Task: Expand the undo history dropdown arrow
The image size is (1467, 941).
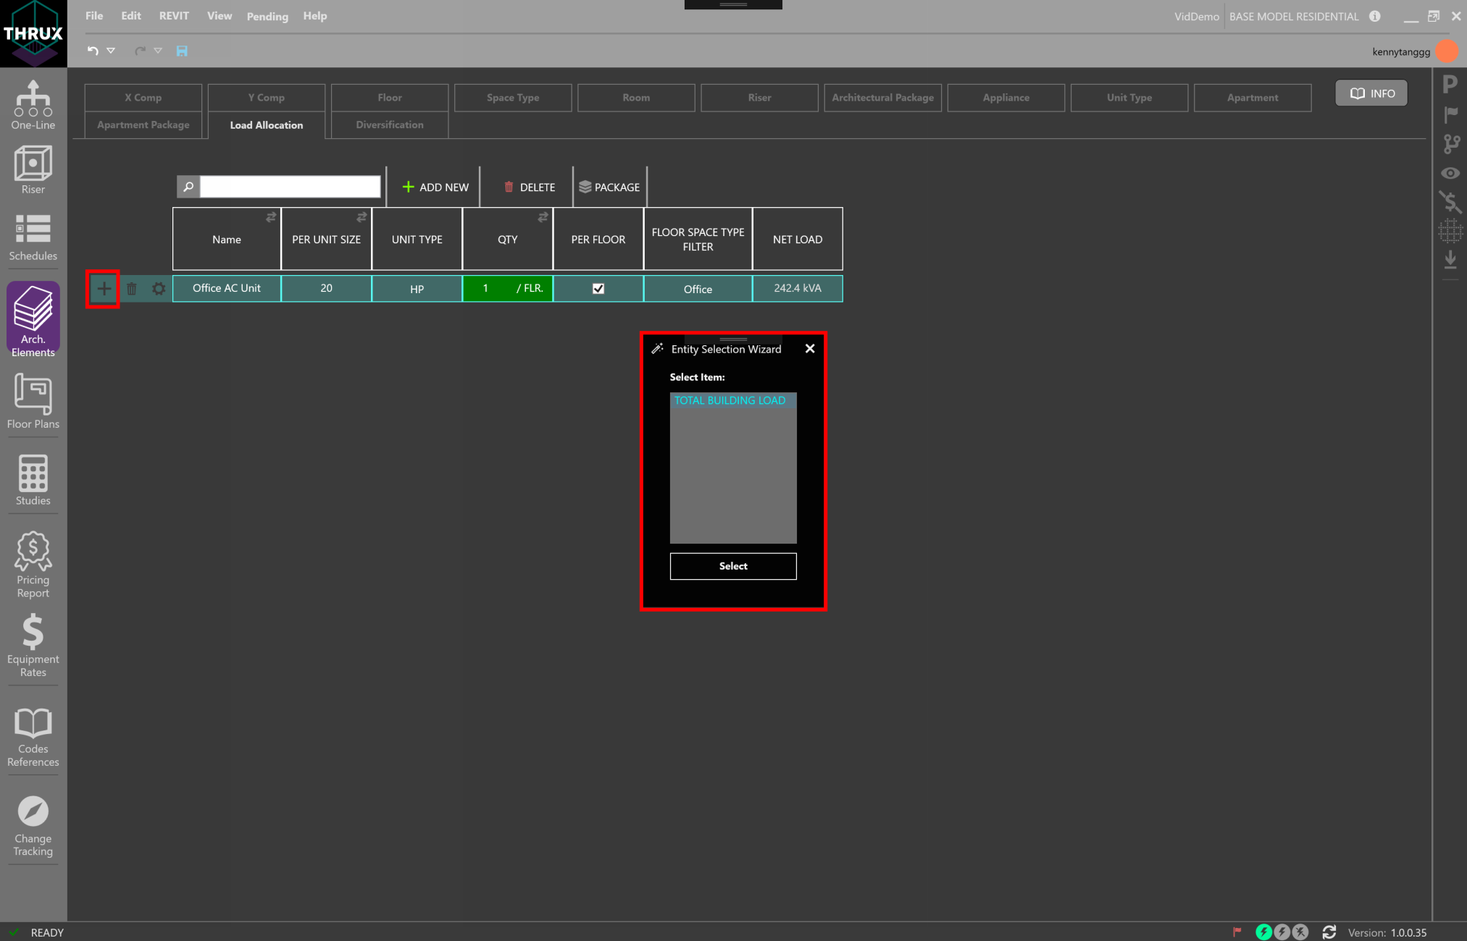Action: click(x=111, y=51)
